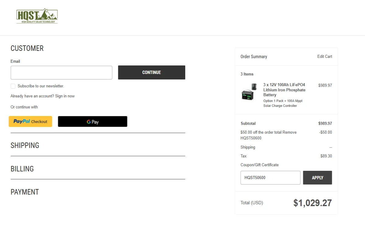Click the Order Summary heading

point(254,57)
